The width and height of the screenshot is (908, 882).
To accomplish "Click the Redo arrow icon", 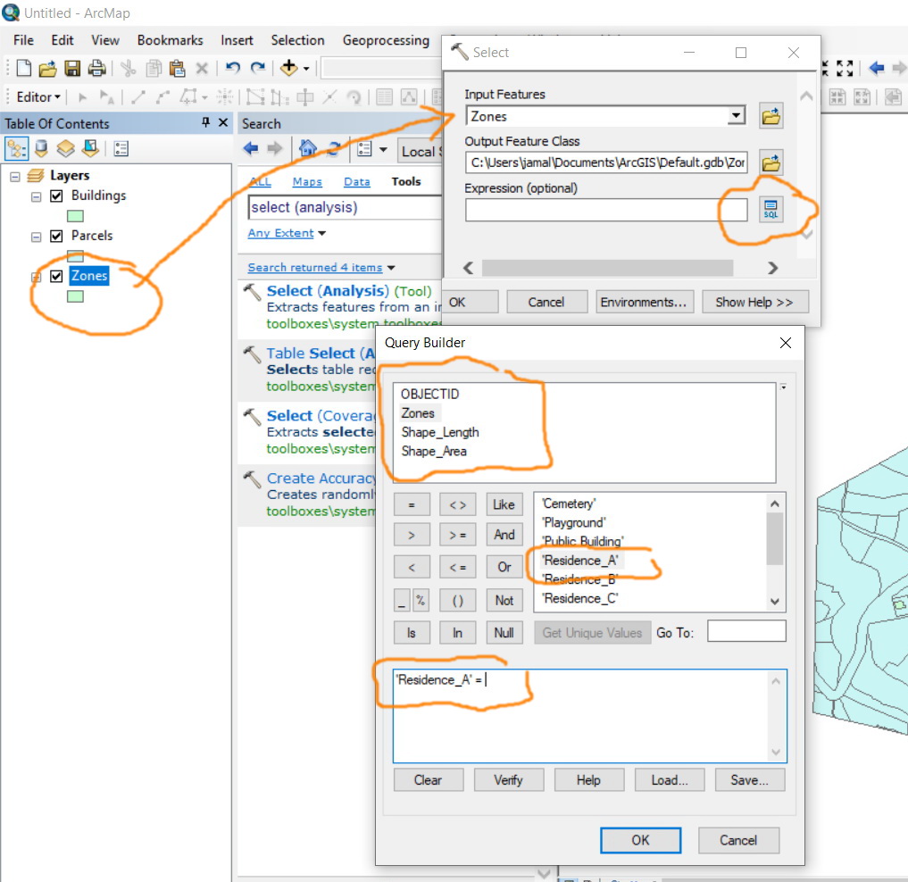I will [258, 68].
